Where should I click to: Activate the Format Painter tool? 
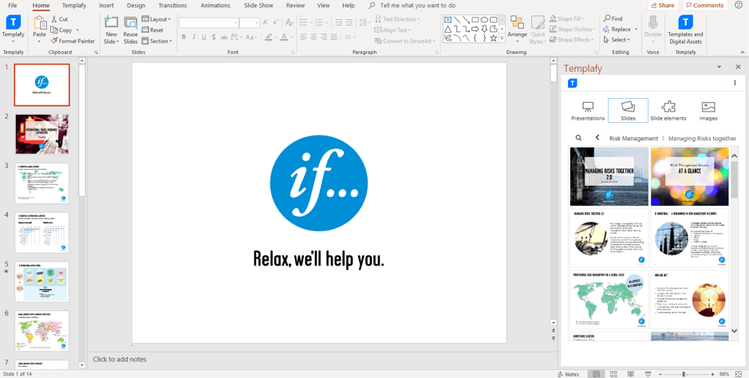click(73, 41)
